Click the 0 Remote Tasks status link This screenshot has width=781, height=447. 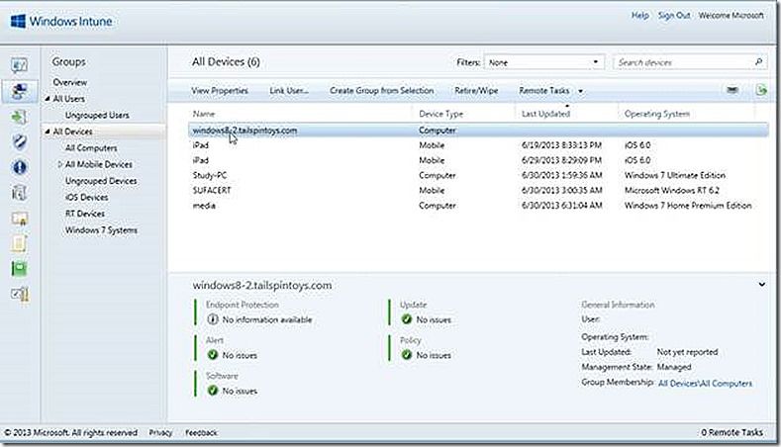732,432
